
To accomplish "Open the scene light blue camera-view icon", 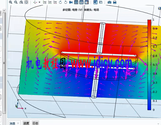I will [71, 2].
